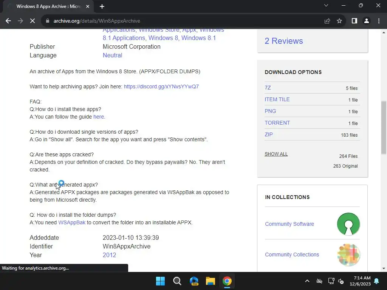Open the 2 Reviews link
This screenshot has height=290, width=387.
283,41
